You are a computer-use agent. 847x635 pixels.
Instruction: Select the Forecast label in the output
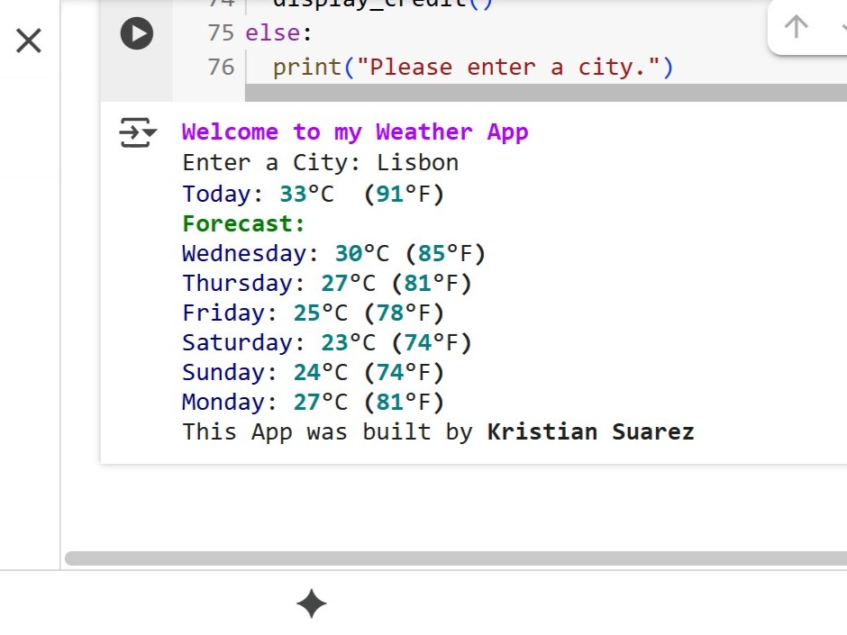(x=241, y=222)
